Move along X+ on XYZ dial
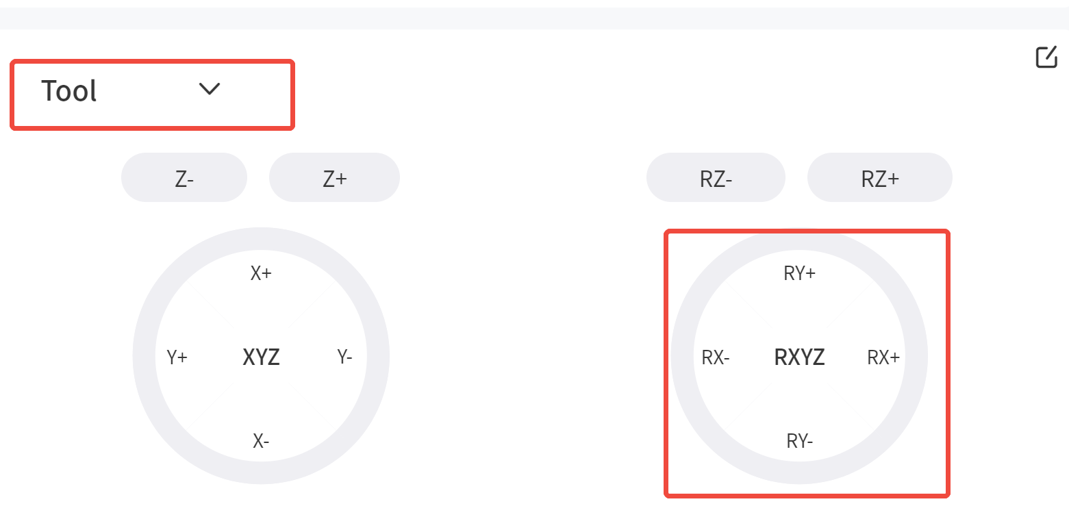The height and width of the screenshot is (519, 1069). (x=261, y=273)
